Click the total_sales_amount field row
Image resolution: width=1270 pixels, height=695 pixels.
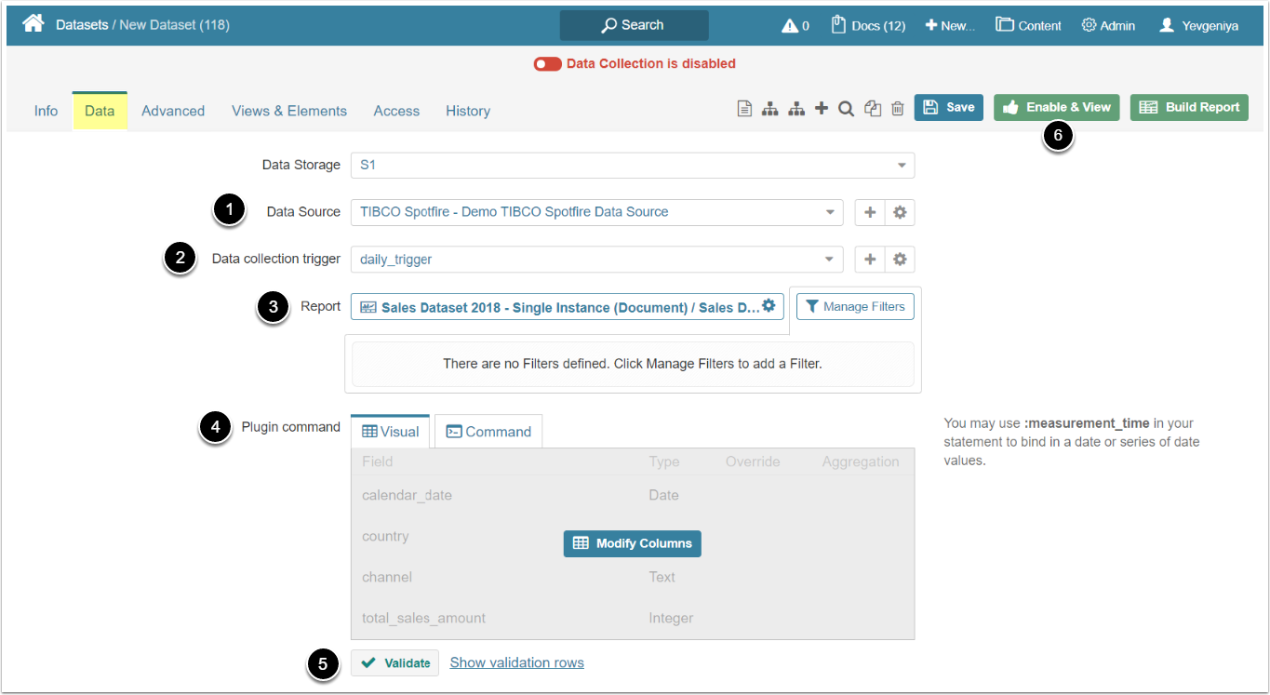click(633, 618)
